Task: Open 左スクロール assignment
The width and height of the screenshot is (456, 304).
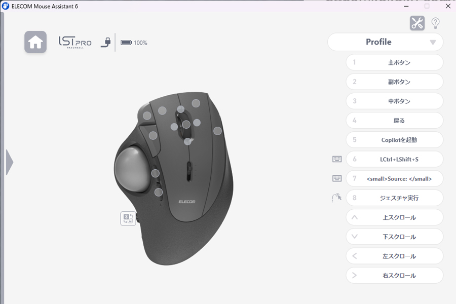Action: 395,256
